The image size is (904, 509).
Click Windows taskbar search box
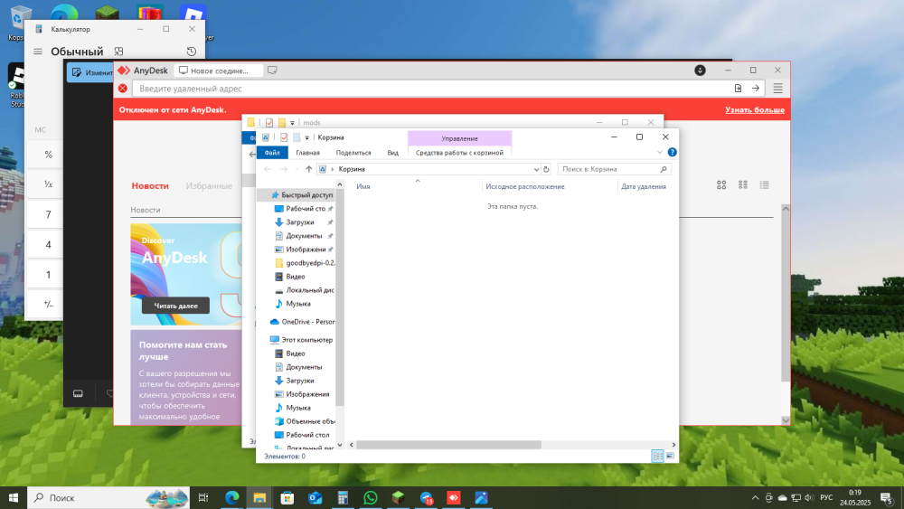(x=108, y=497)
